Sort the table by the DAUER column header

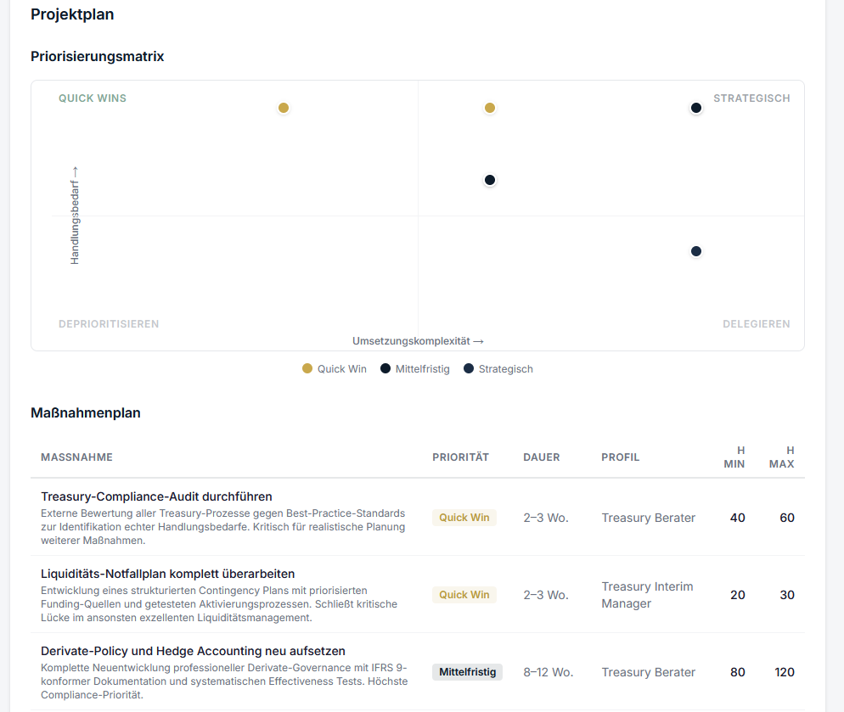point(542,457)
